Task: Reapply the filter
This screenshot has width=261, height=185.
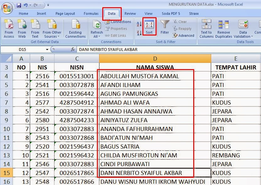Action: pyautogui.click(x=182, y=29)
